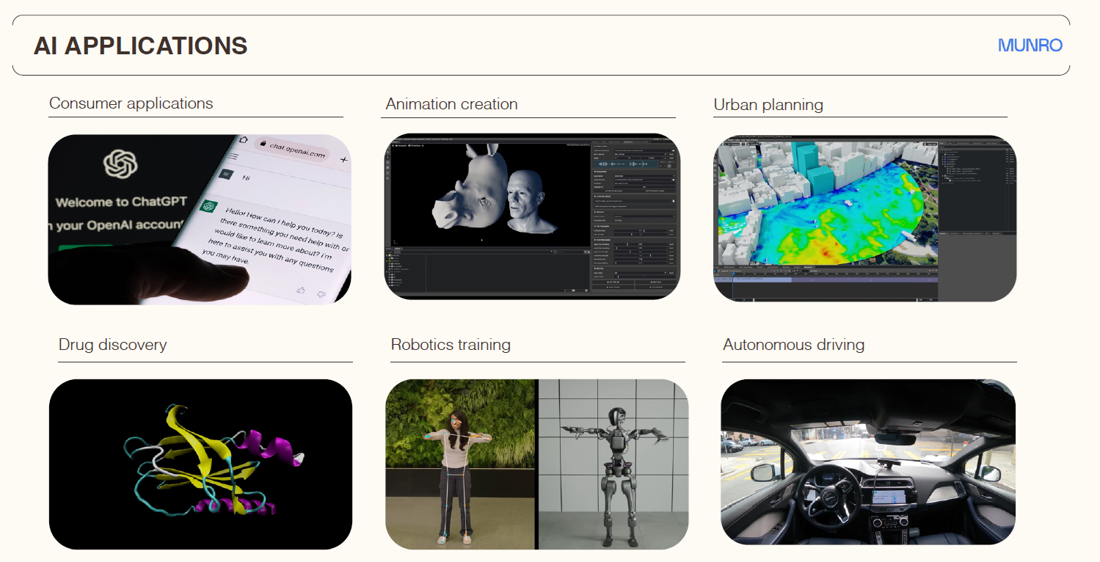Select the humanoid robot image
Screen dimensions: 1100x562
[x=613, y=464]
